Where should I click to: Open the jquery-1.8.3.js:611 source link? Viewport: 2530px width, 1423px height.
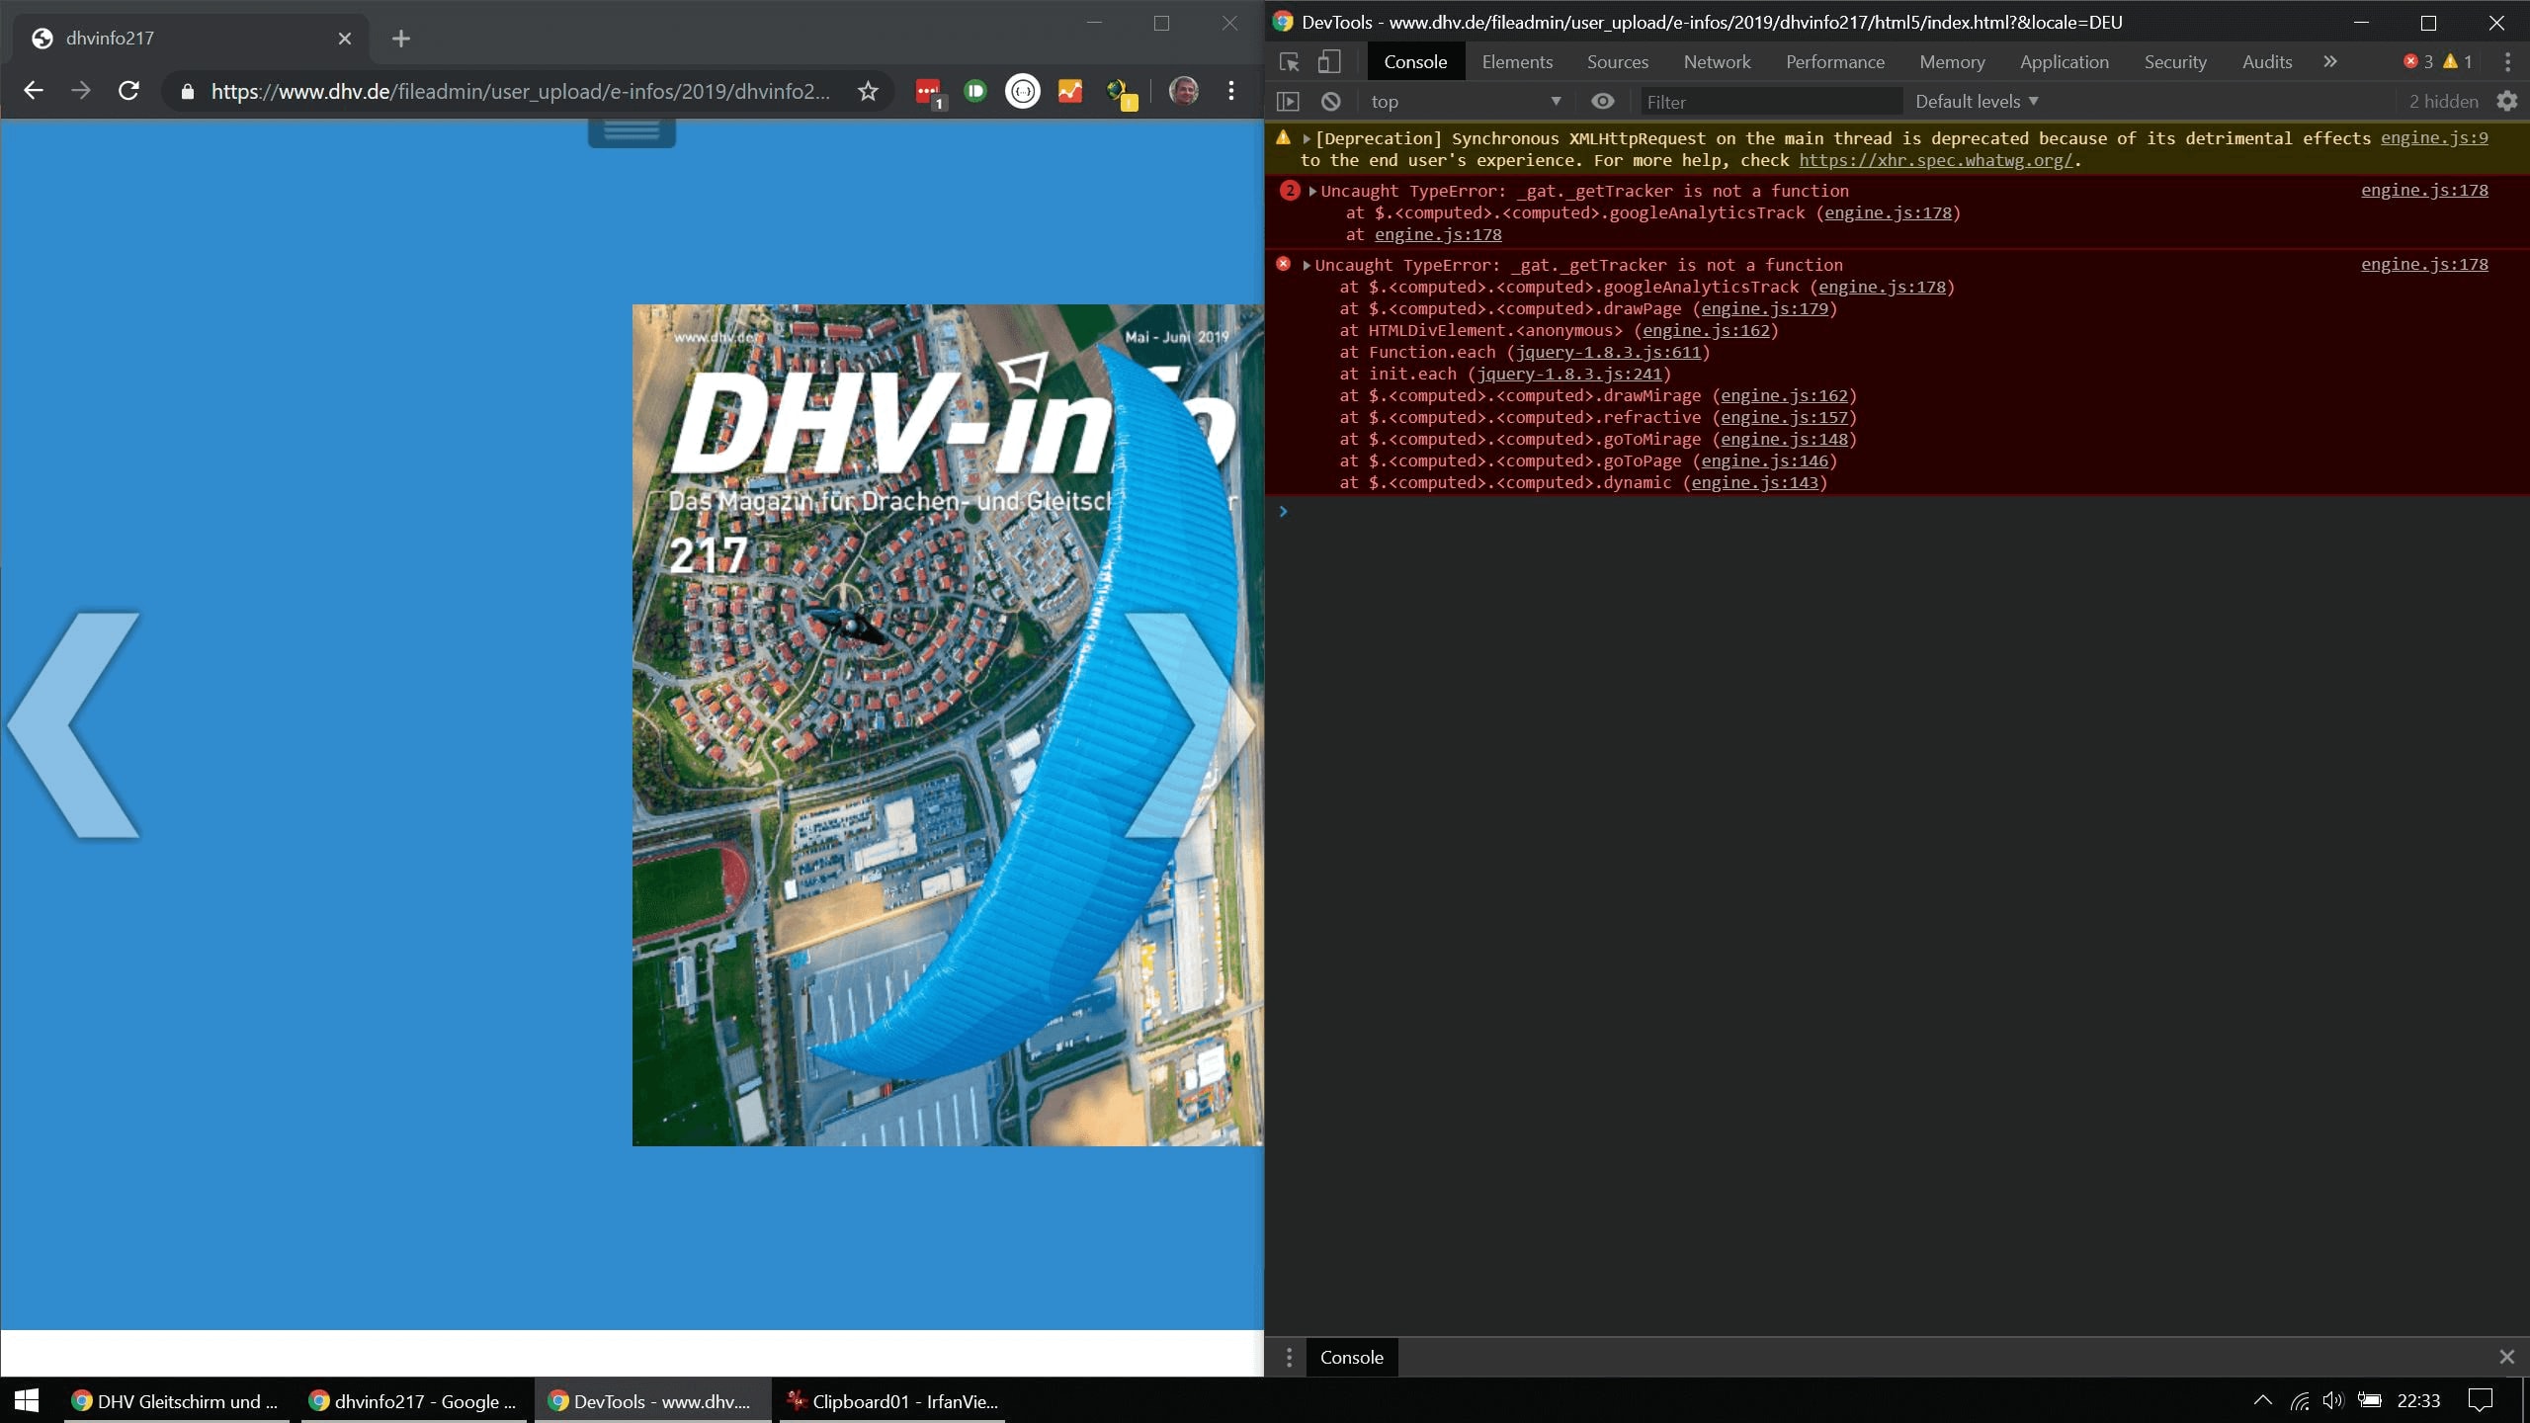[1608, 353]
